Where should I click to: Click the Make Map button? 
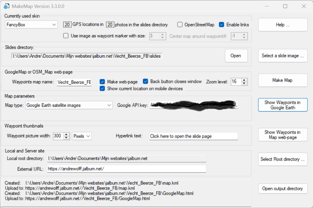pos(282,80)
